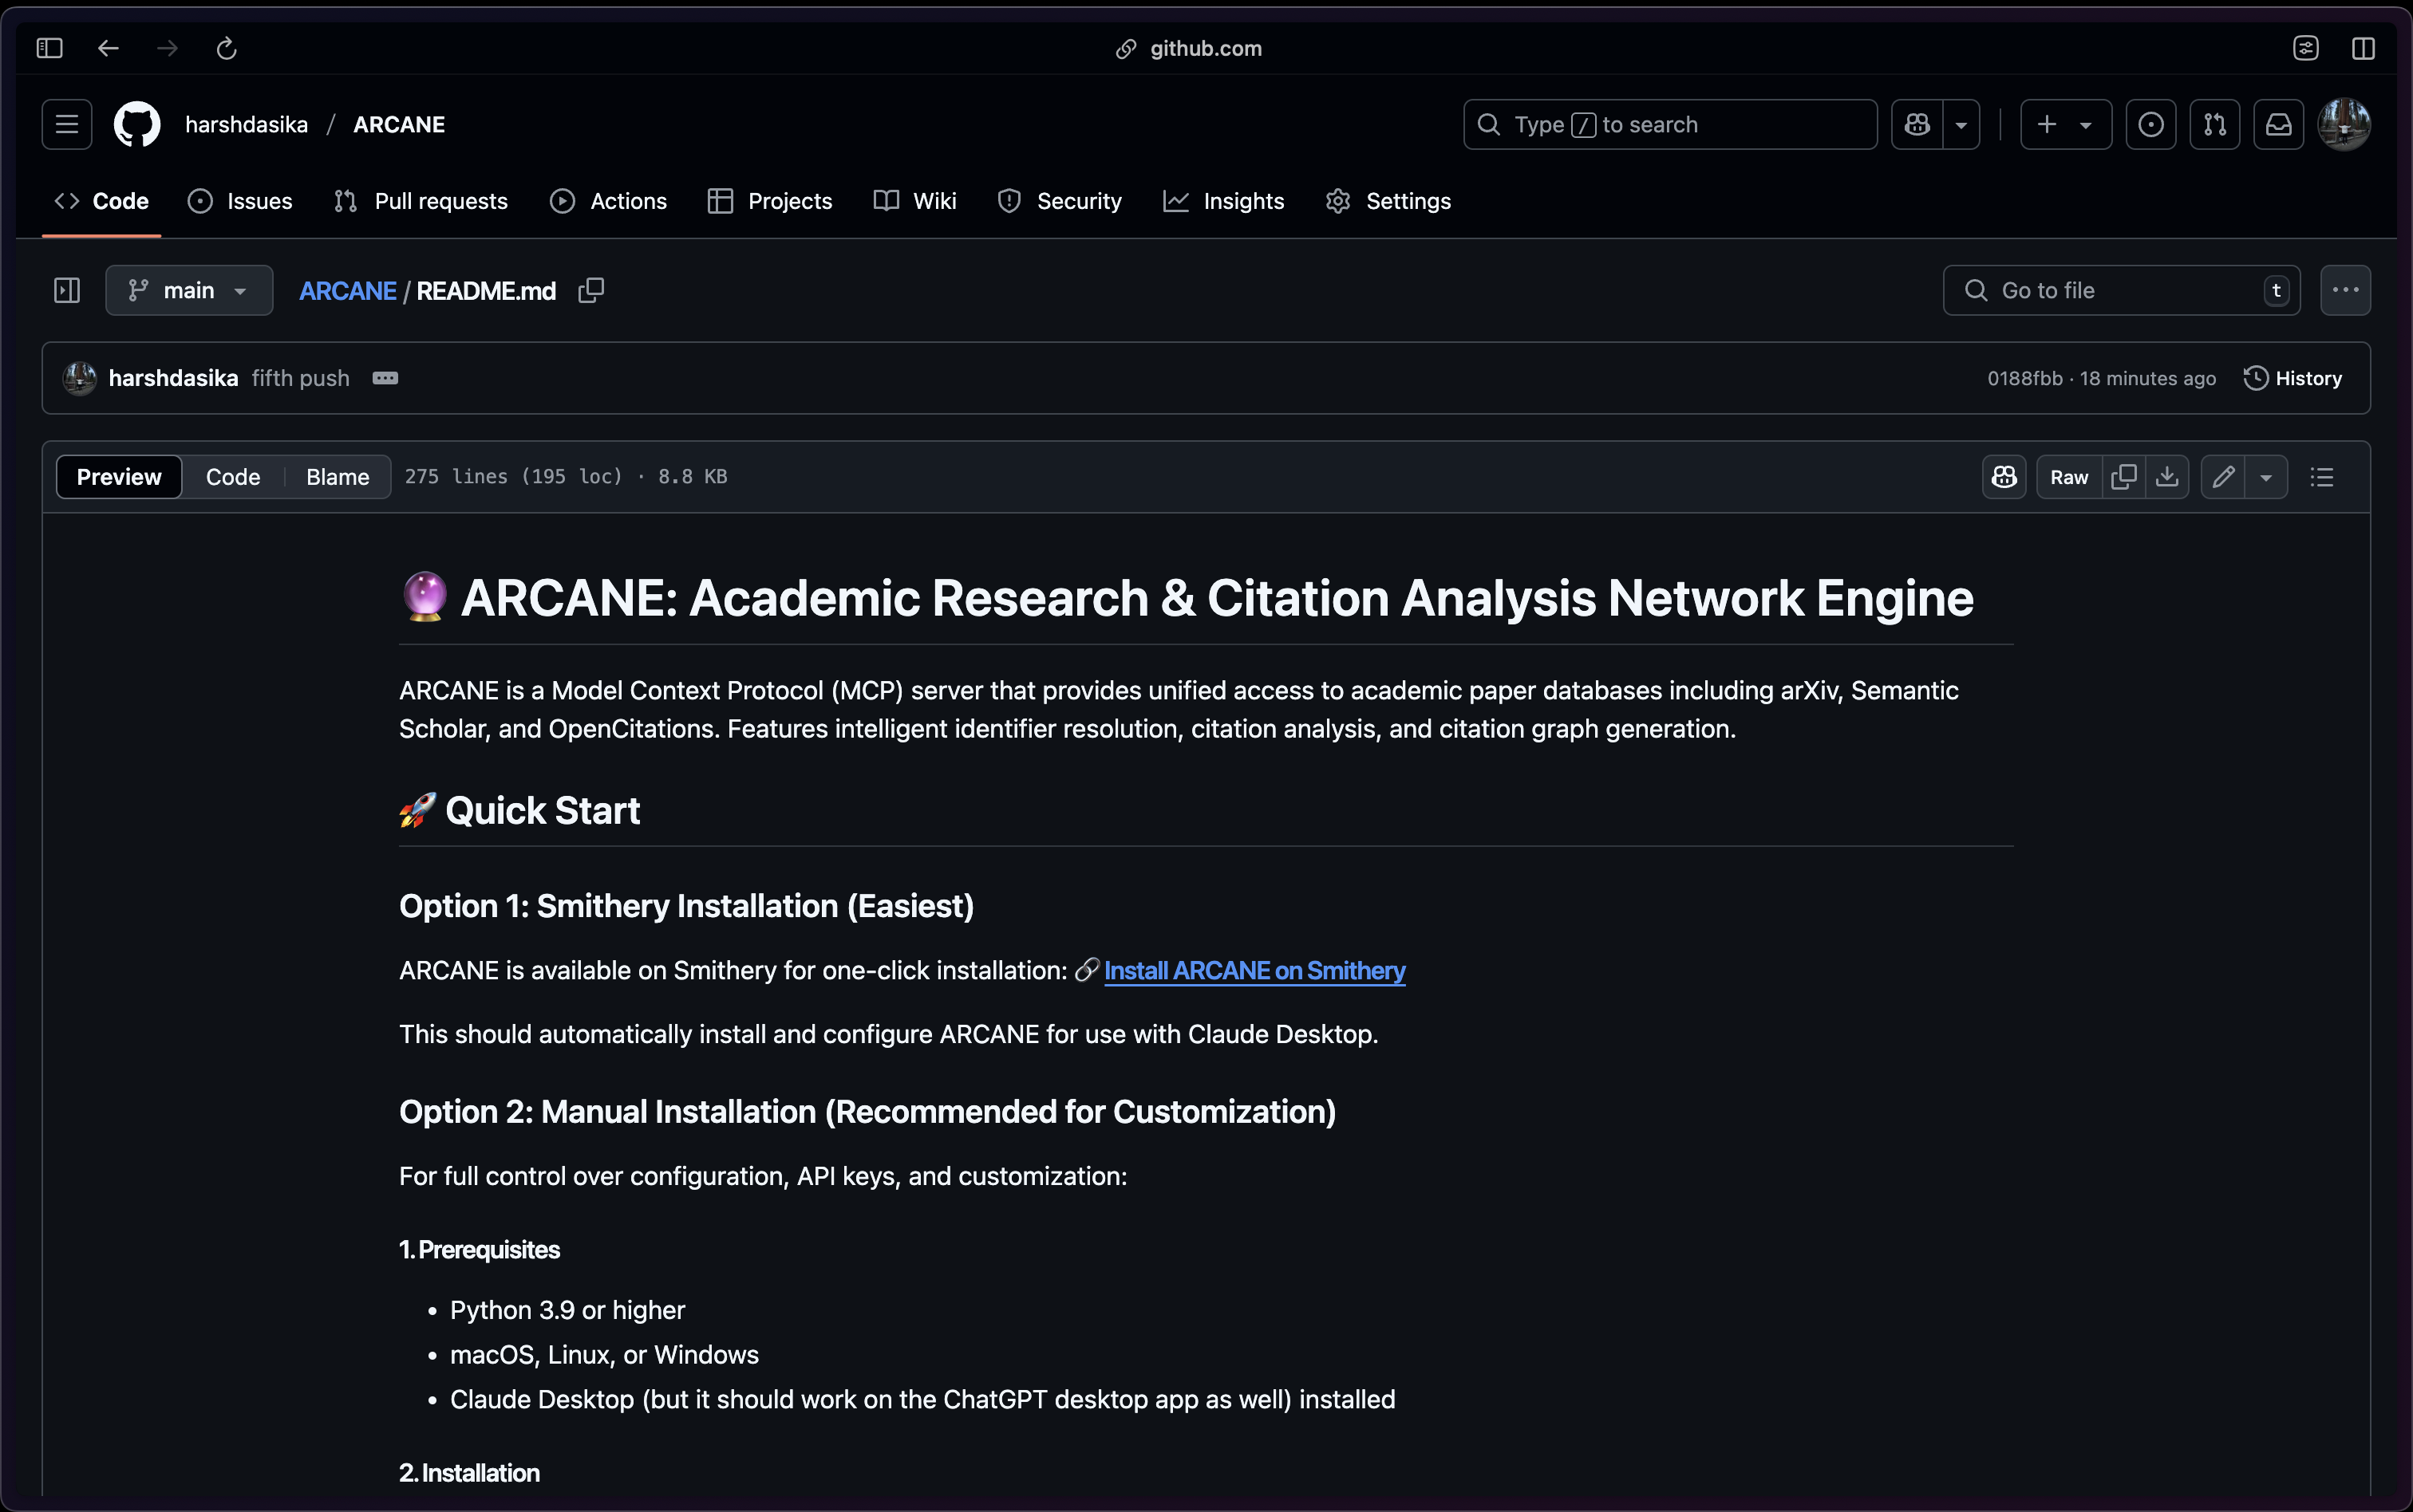Download the raw README file
The height and width of the screenshot is (1512, 2413).
pos(2167,477)
